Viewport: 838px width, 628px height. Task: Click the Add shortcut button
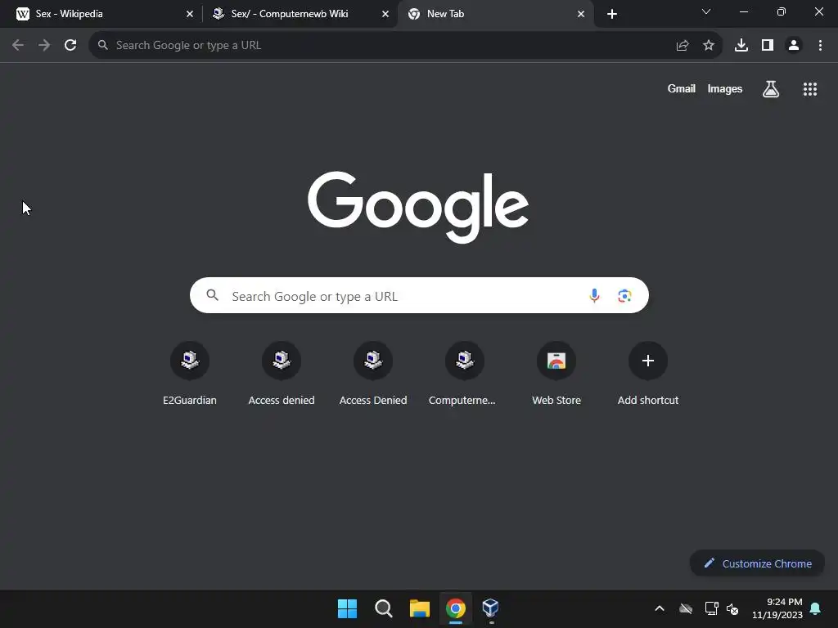click(648, 374)
